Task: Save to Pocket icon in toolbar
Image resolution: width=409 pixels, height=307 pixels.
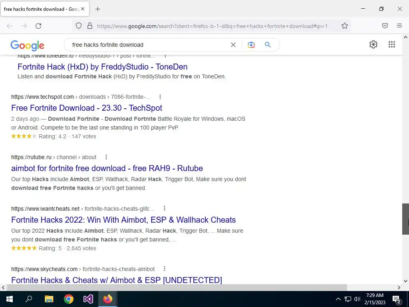Action: click(x=385, y=26)
